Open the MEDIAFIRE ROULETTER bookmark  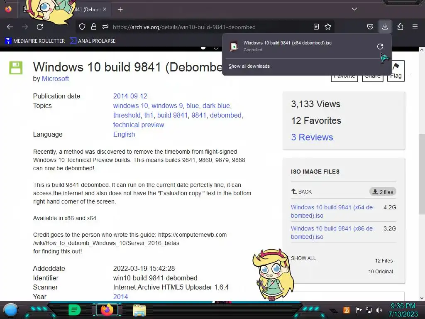(x=35, y=41)
